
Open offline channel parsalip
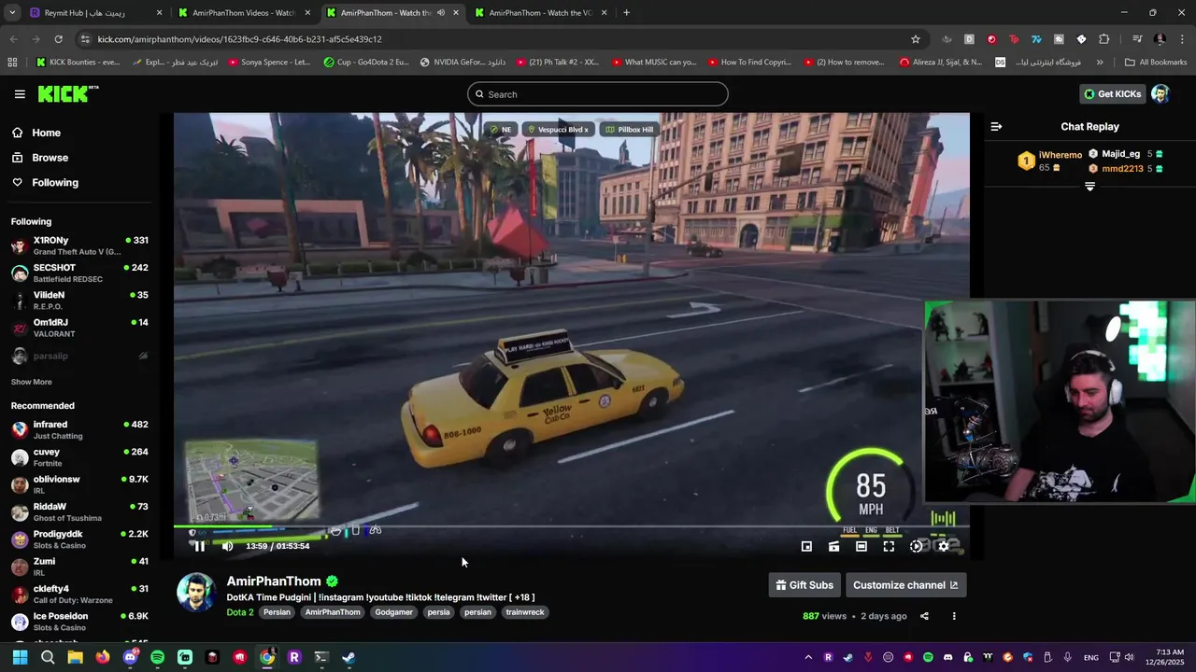pos(79,356)
